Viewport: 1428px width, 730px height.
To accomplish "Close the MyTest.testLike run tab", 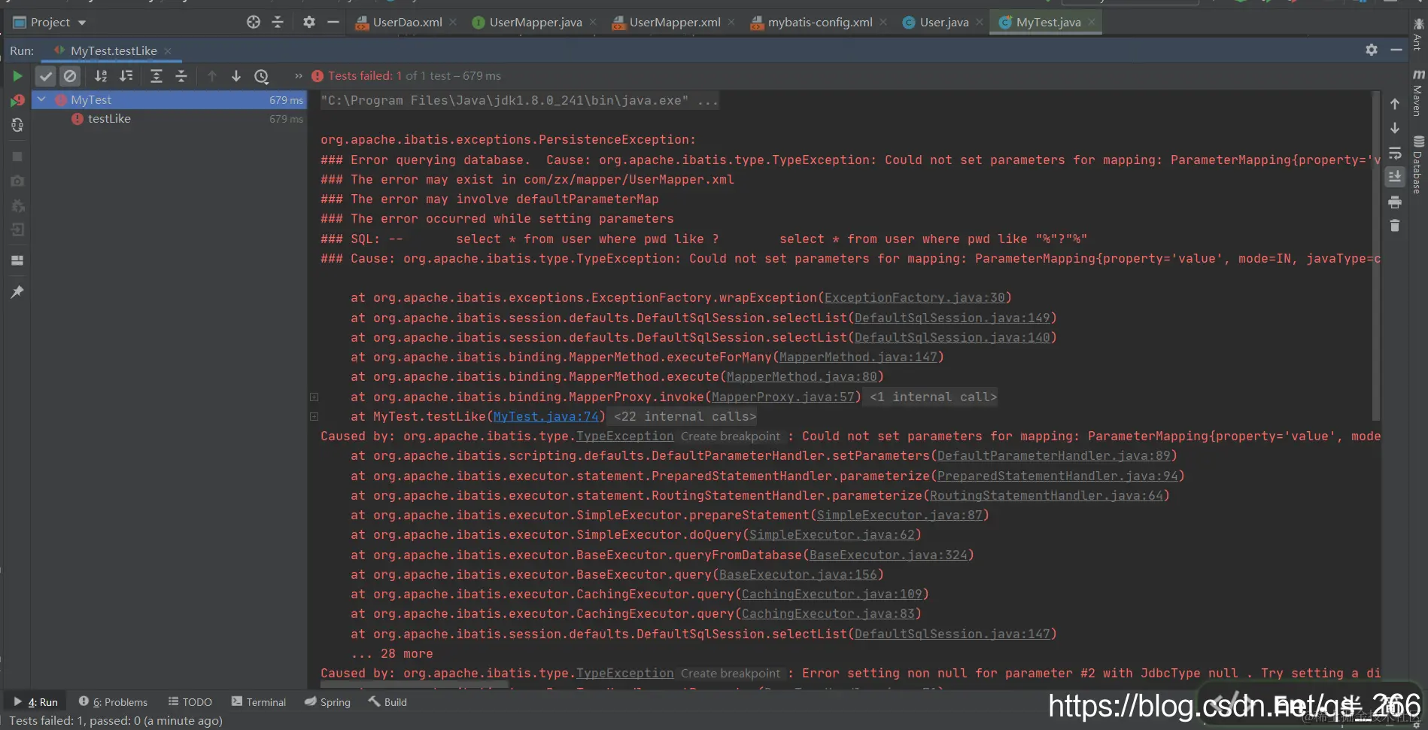I will click(168, 51).
